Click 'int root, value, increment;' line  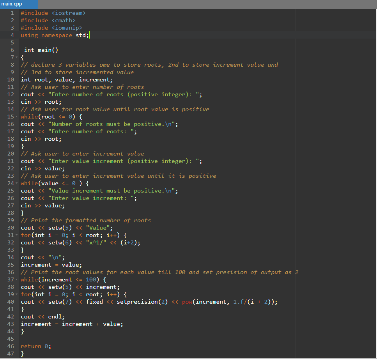click(67, 80)
